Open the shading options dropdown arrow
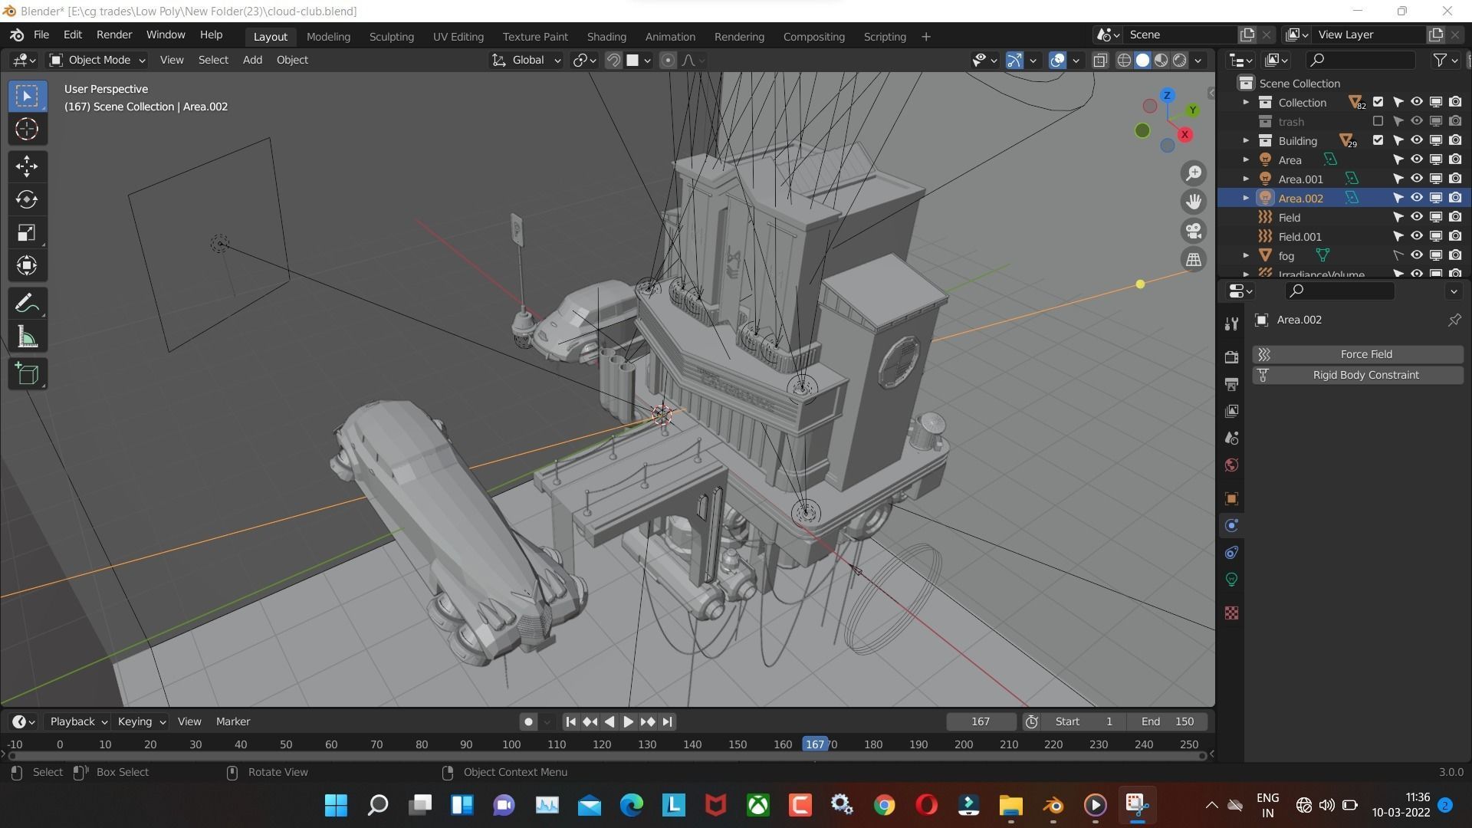 [x=1198, y=61]
